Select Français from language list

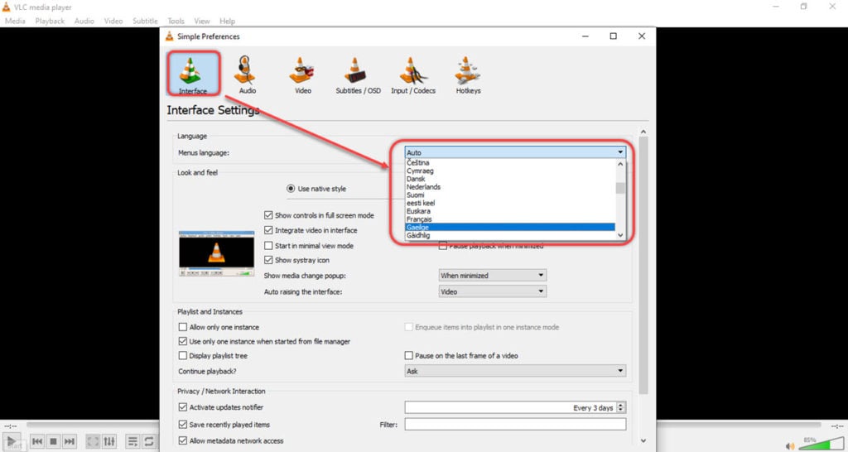coord(510,219)
